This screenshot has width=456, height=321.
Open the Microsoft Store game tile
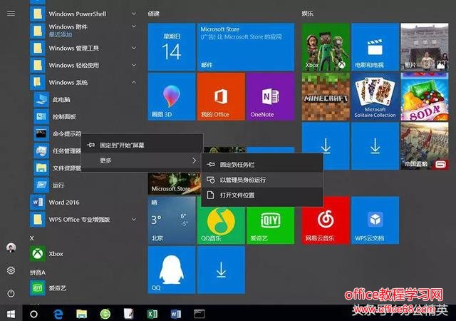(174, 183)
